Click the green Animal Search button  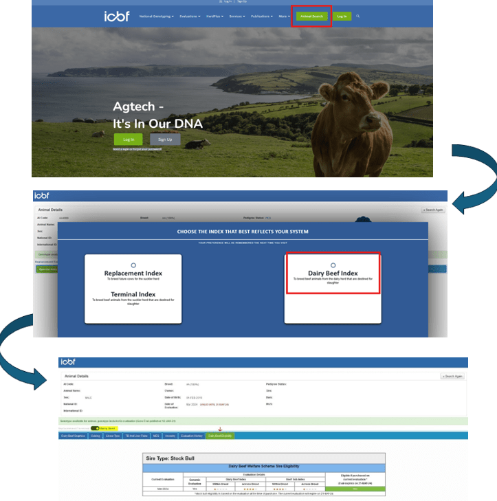312,16
